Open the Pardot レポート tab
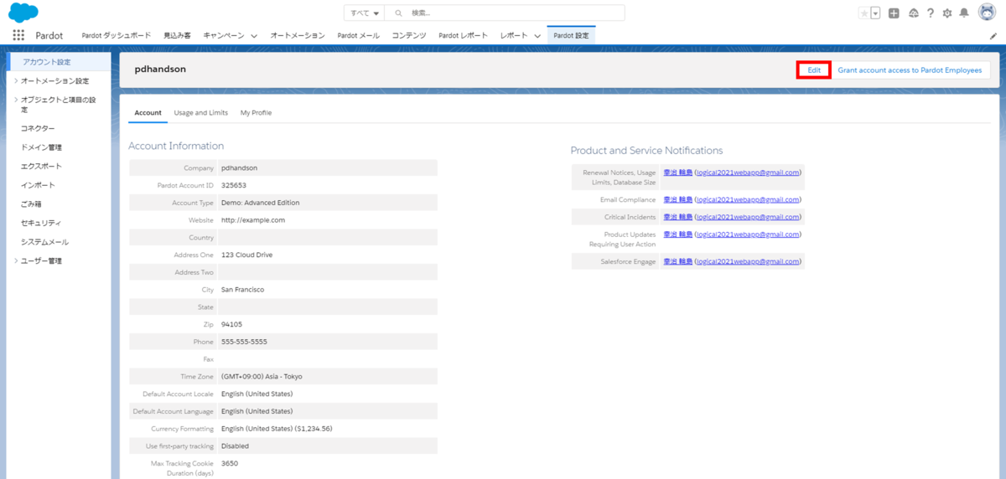The image size is (1006, 479). point(463,36)
